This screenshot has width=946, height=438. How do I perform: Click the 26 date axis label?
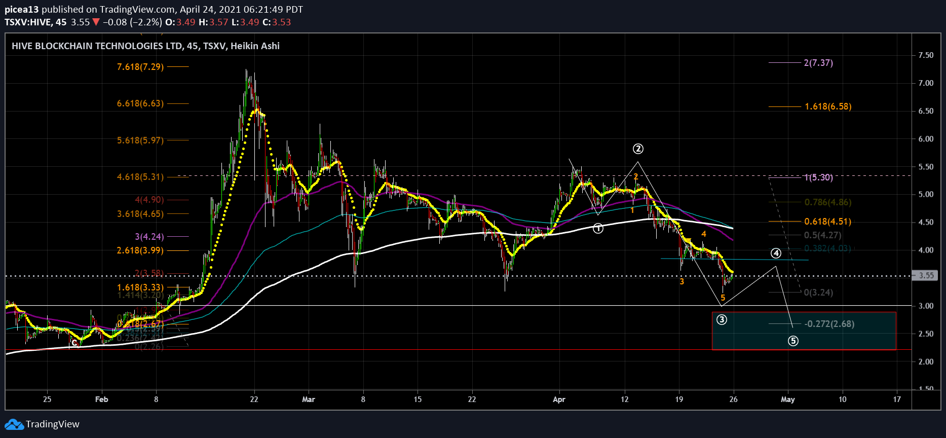click(x=733, y=399)
